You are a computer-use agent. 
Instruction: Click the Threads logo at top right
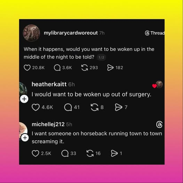point(155,33)
